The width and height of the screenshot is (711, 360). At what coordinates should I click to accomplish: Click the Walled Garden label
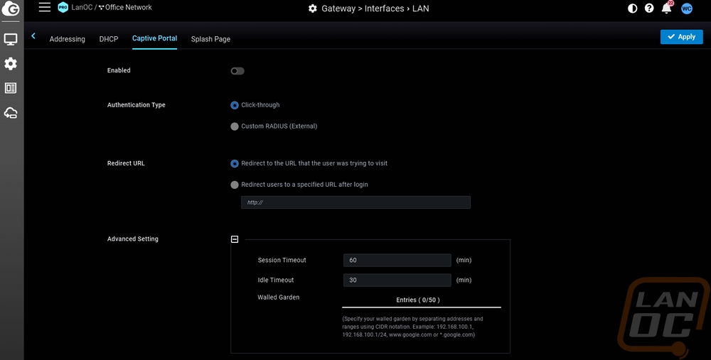(279, 298)
